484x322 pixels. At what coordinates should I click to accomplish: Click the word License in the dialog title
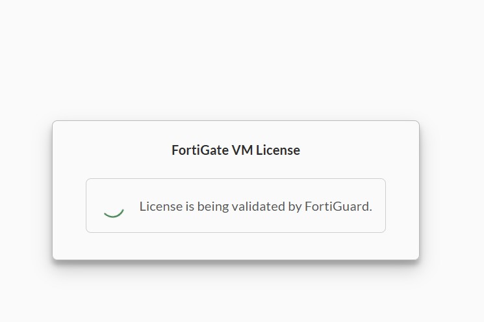(x=278, y=150)
